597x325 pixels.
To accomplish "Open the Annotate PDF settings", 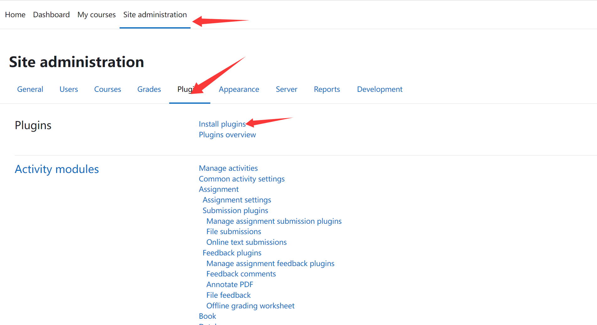I will click(x=229, y=285).
